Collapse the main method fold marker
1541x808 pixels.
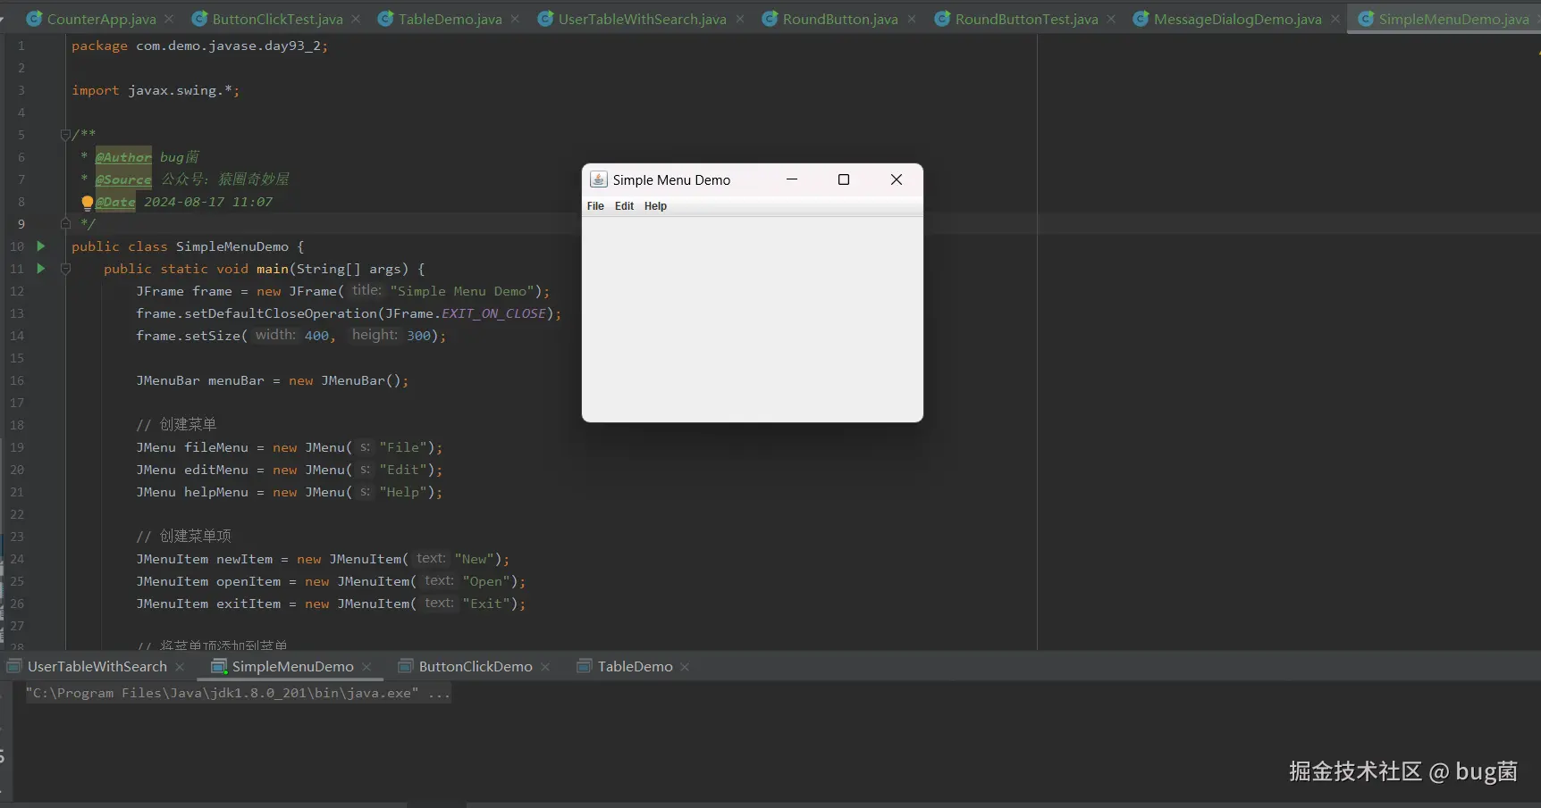tap(65, 269)
